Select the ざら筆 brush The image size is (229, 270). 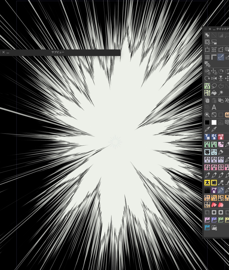pyautogui.click(x=207, y=160)
